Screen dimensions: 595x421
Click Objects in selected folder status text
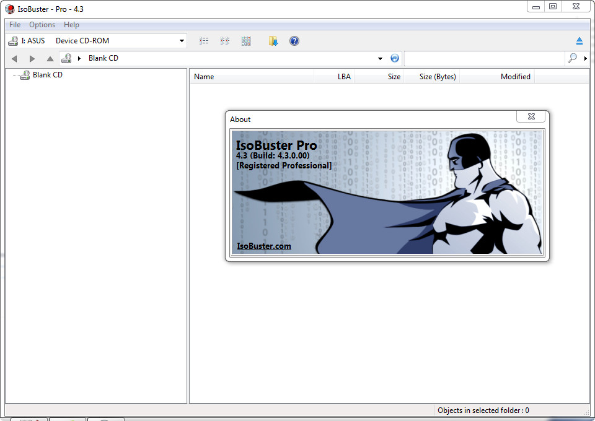483,410
